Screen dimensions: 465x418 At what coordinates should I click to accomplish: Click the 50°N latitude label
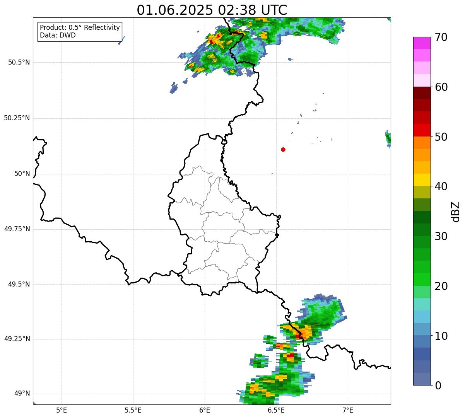22,174
